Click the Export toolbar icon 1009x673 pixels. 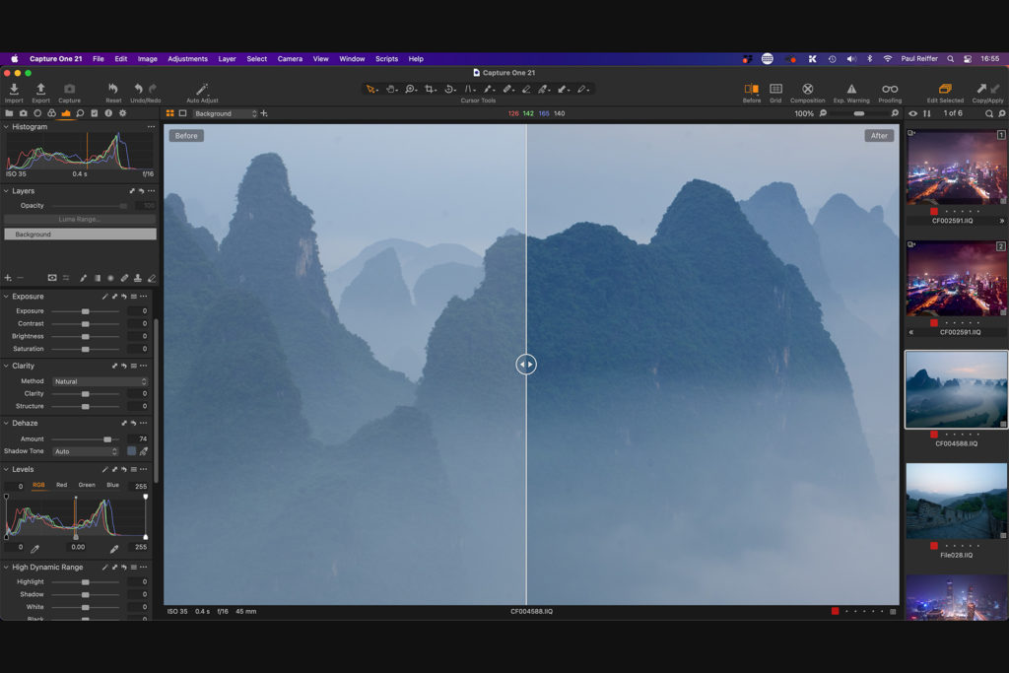coord(40,89)
